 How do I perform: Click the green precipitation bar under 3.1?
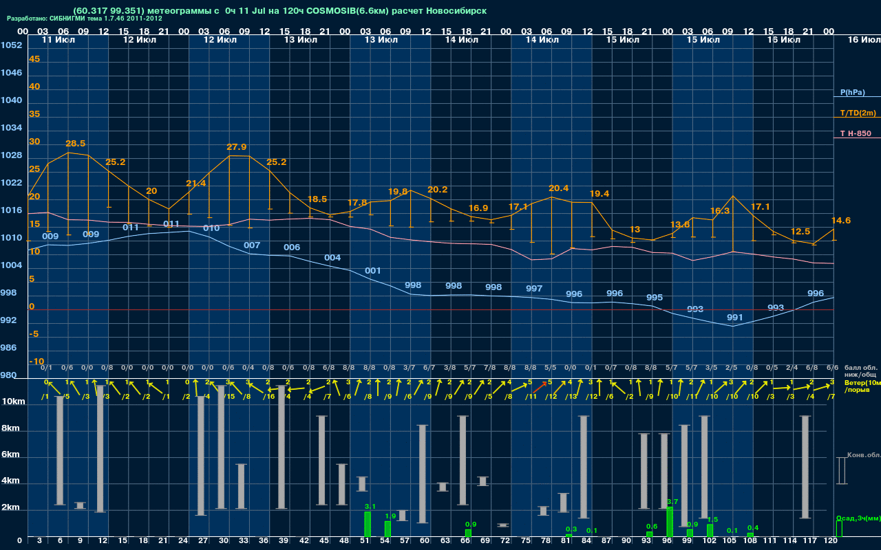[x=368, y=524]
